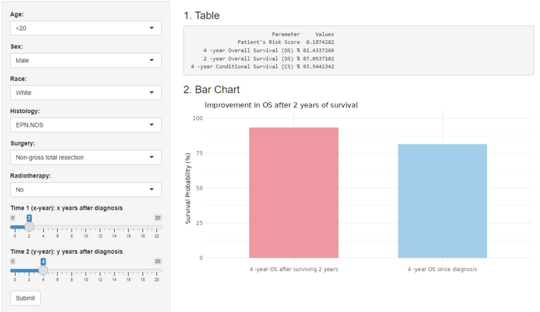Set the Time 1 slider to tick 10

(x=86, y=227)
